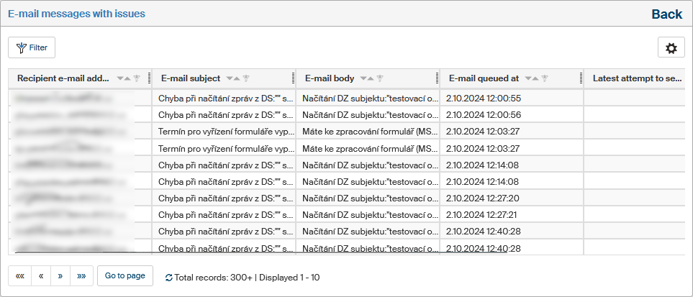This screenshot has width=693, height=297.
Task: Open filter icon in E-mail queued at header
Action: click(545, 78)
